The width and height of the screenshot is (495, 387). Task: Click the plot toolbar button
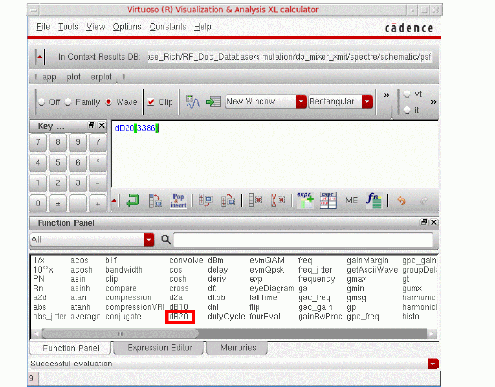click(x=74, y=77)
